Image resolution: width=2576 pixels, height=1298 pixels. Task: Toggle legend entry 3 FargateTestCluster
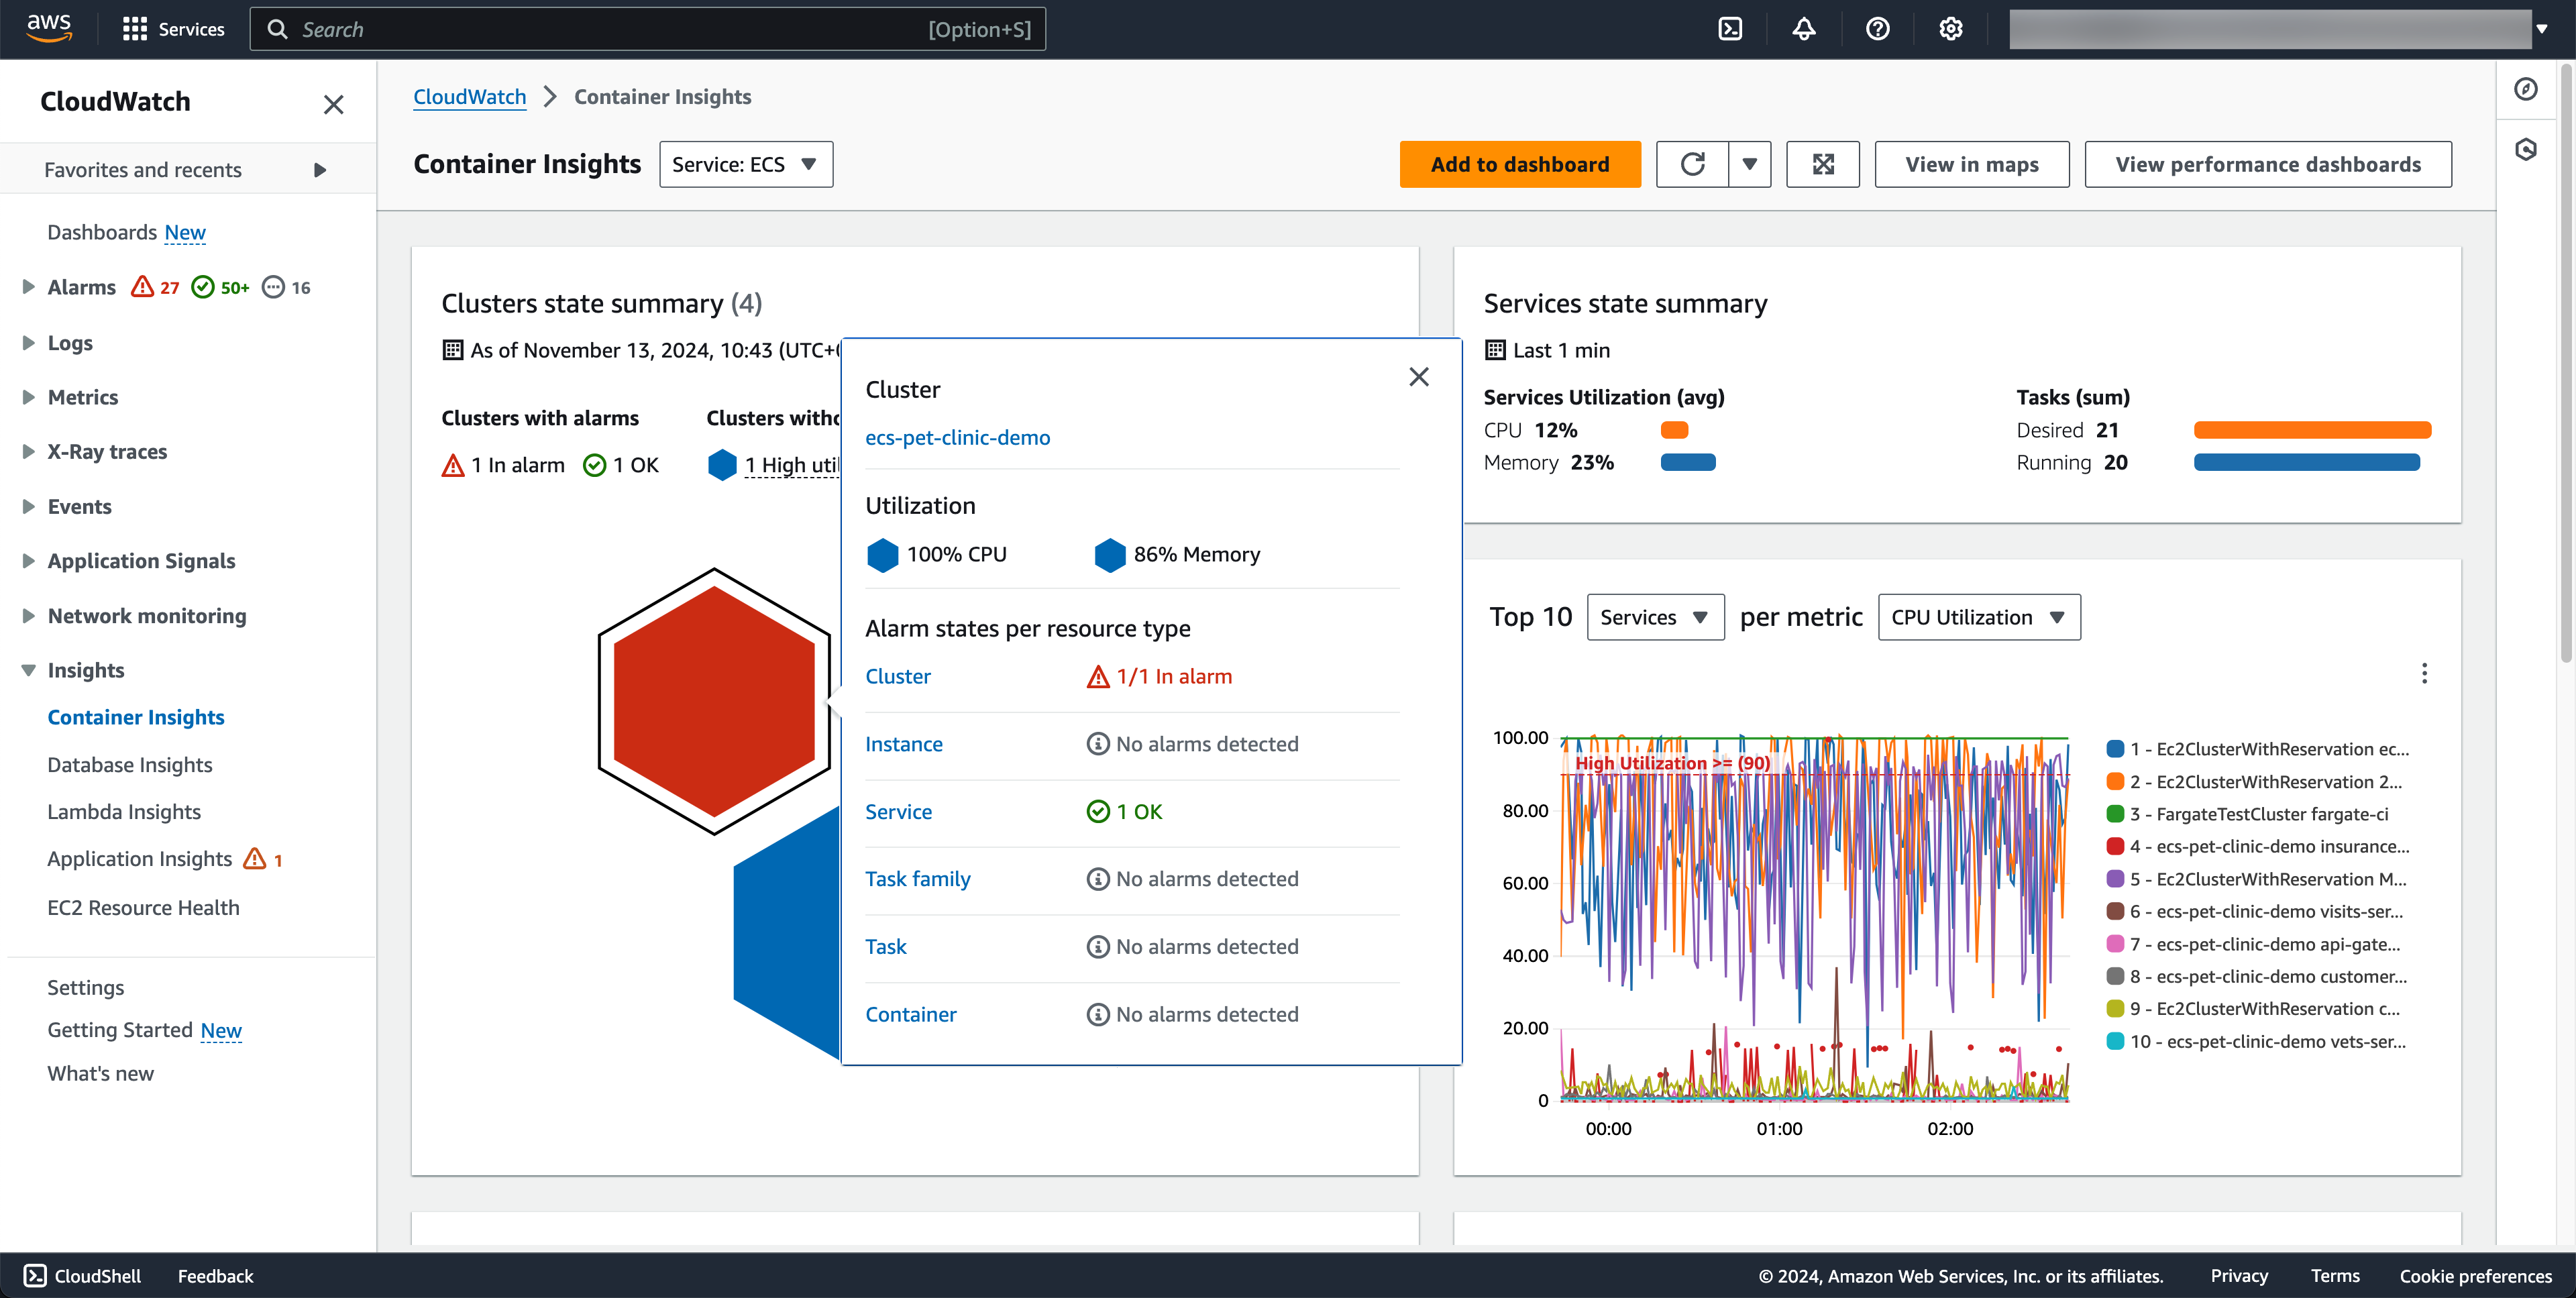2258,814
